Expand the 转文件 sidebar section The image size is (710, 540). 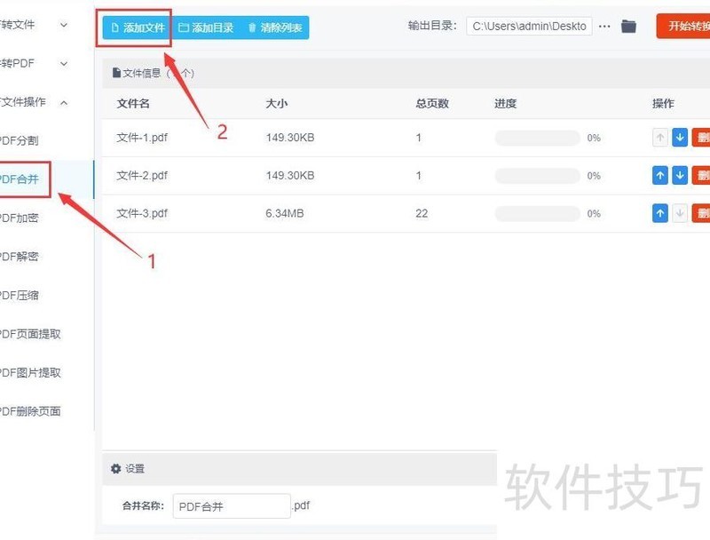click(62, 25)
